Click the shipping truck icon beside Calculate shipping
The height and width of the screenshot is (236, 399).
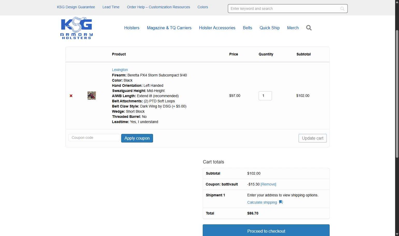click(281, 202)
